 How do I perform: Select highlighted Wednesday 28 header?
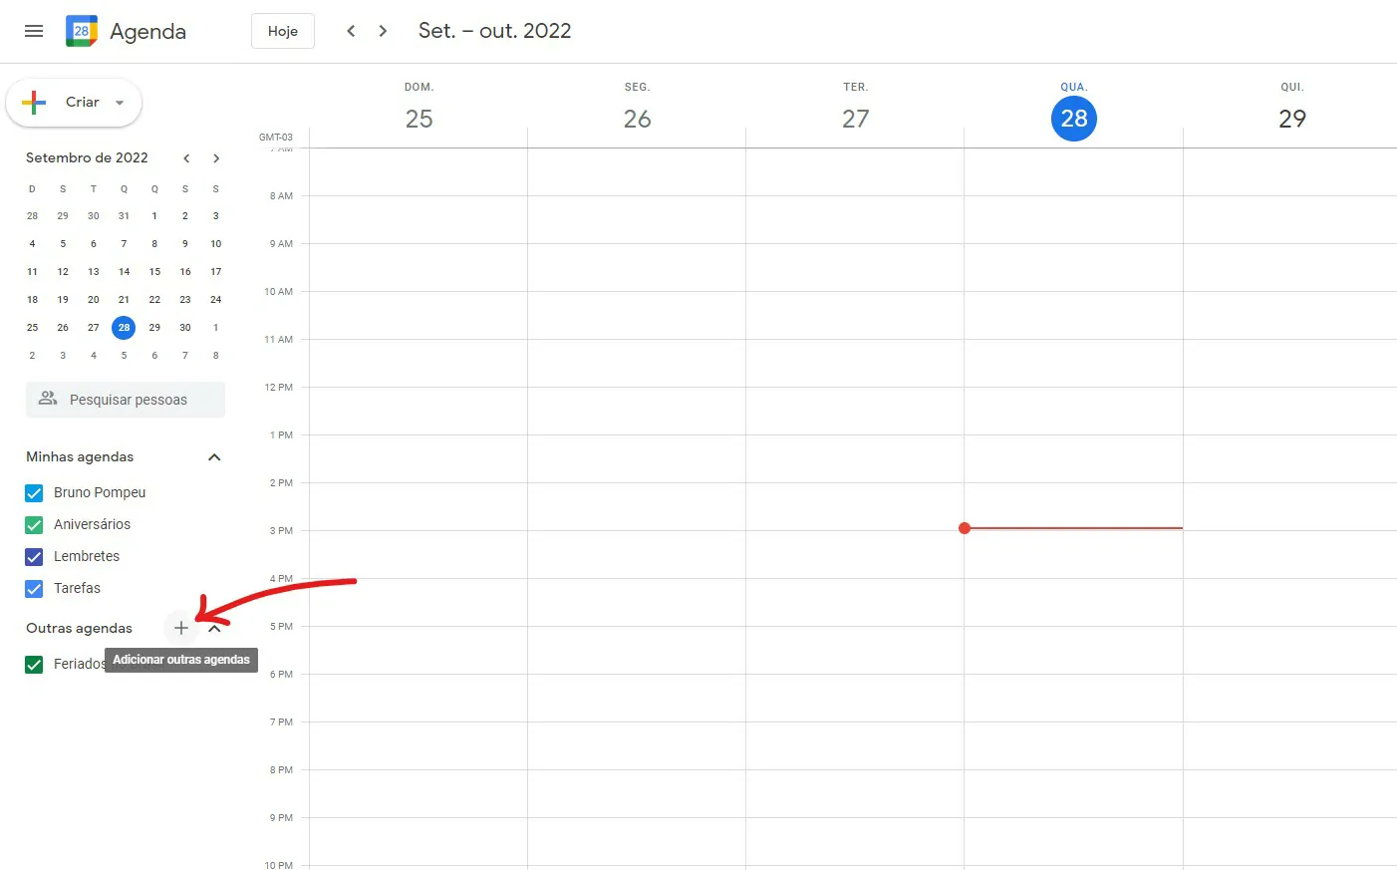1074,119
